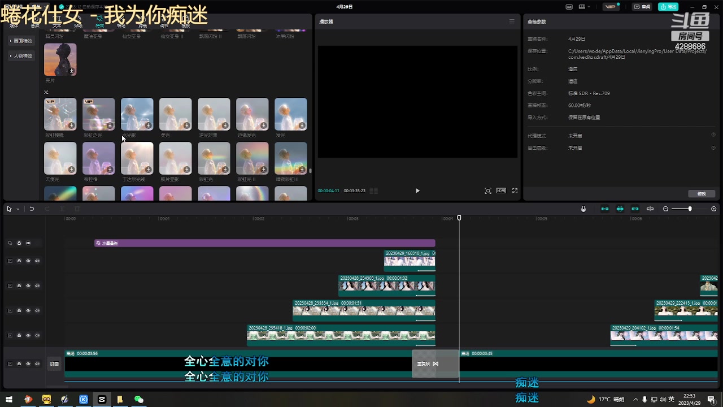
Task: Zoom out the timeline with minus icon
Action: (665, 209)
